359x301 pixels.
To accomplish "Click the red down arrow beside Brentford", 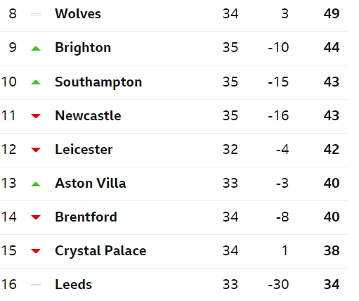I will click(36, 217).
